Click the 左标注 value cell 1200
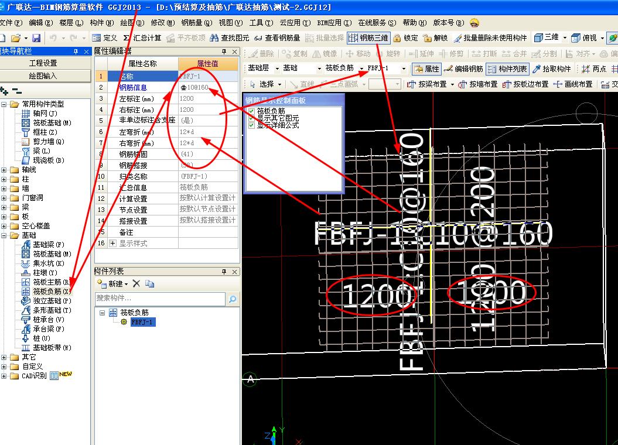This screenshot has height=445, width=618. 208,98
